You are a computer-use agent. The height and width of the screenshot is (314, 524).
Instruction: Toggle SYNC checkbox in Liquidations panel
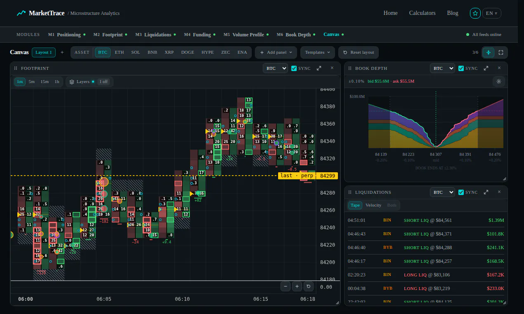[461, 192]
